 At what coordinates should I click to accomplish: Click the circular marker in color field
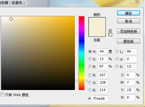[11, 19]
